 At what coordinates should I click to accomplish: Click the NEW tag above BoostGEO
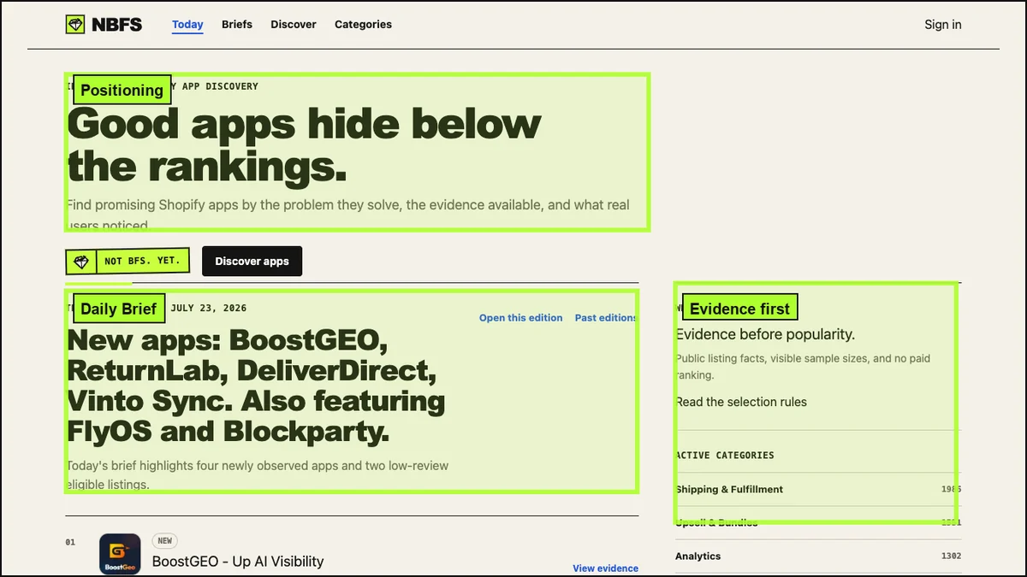click(x=165, y=540)
